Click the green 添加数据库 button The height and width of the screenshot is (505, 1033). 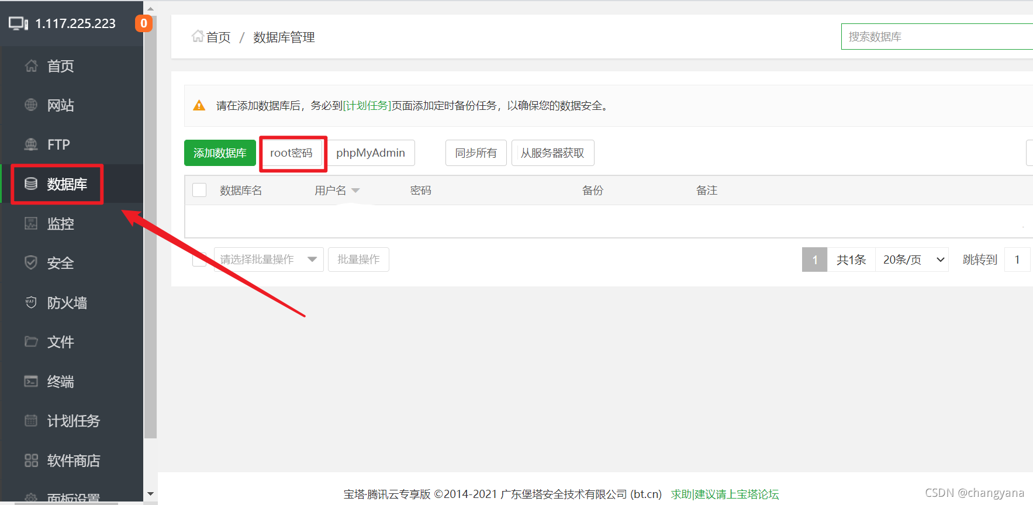coord(220,153)
